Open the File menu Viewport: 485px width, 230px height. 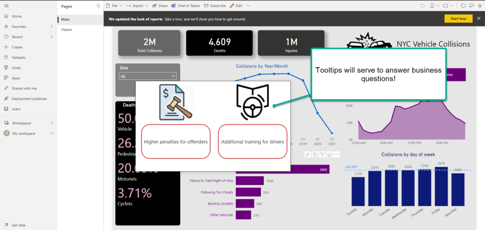[x=114, y=6]
